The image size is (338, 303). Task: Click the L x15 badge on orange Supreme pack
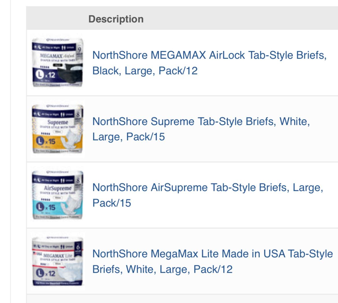point(45,141)
